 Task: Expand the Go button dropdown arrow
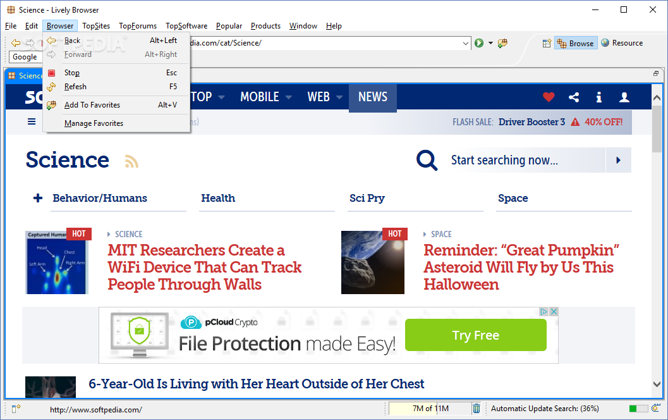click(x=490, y=43)
